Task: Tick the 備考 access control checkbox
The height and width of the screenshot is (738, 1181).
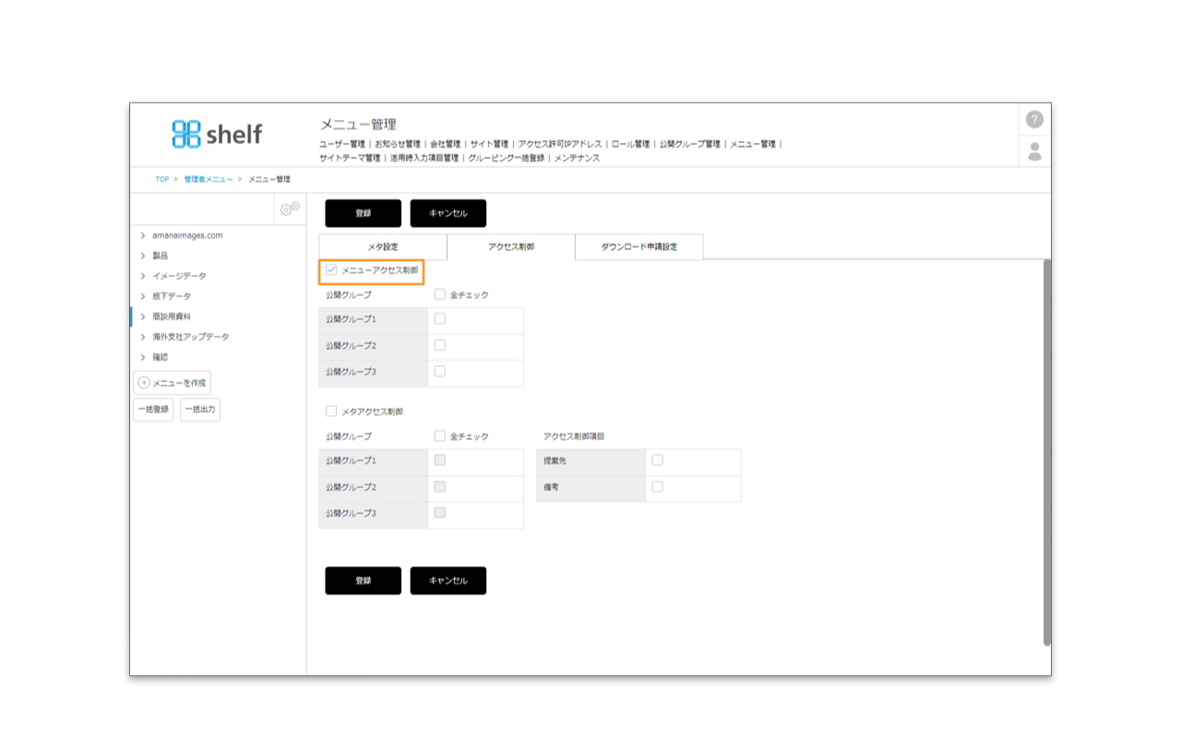Action: 657,486
